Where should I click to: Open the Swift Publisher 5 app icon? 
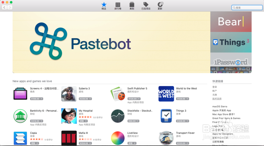(x=118, y=94)
